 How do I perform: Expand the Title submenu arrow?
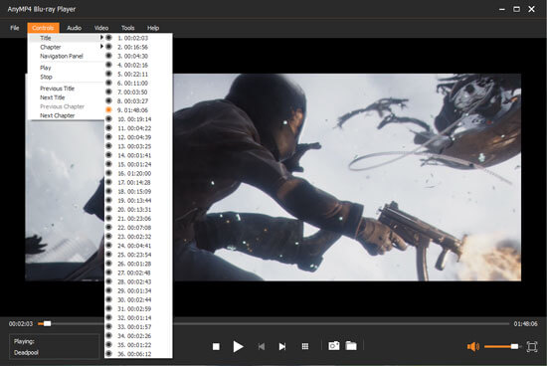click(x=101, y=38)
